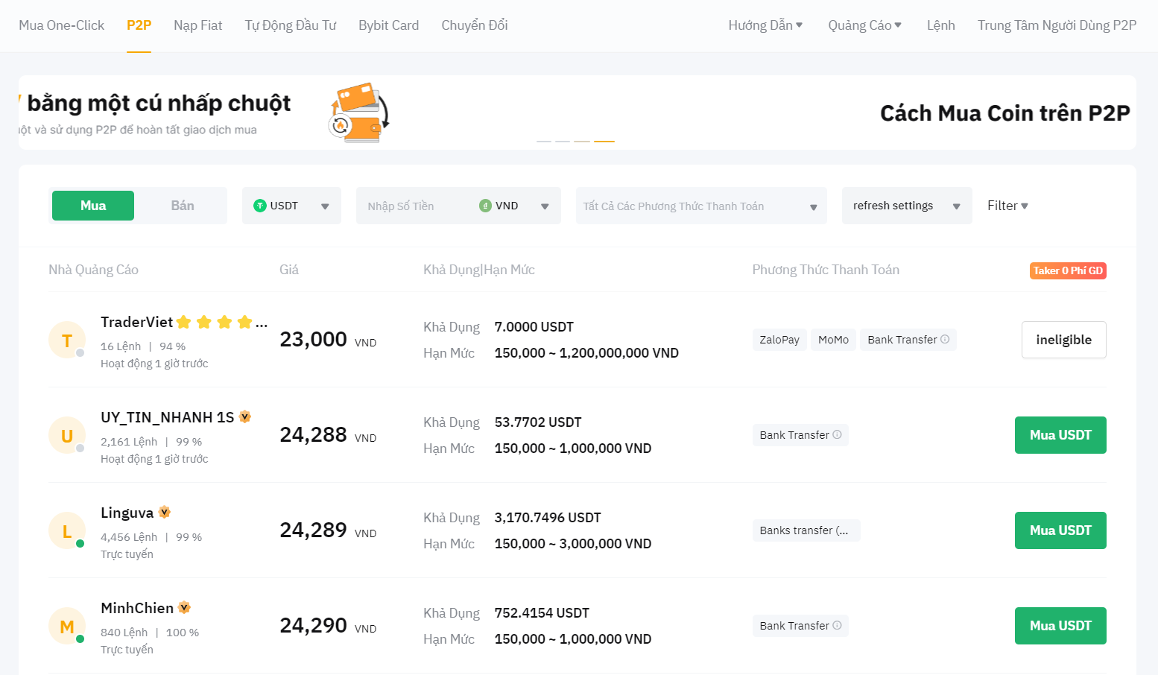The height and width of the screenshot is (675, 1158).
Task: Click the USDT coin icon in the currency selector
Action: click(x=260, y=206)
